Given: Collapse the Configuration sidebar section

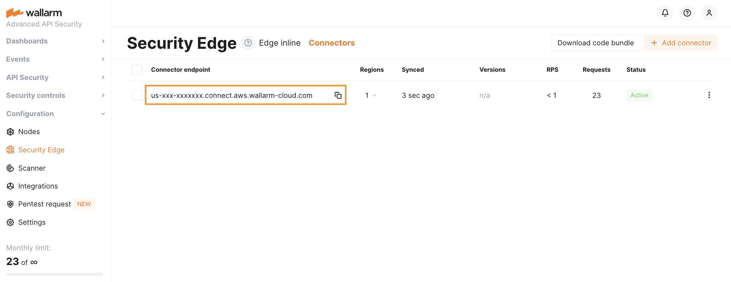Looking at the screenshot, I should coord(55,114).
